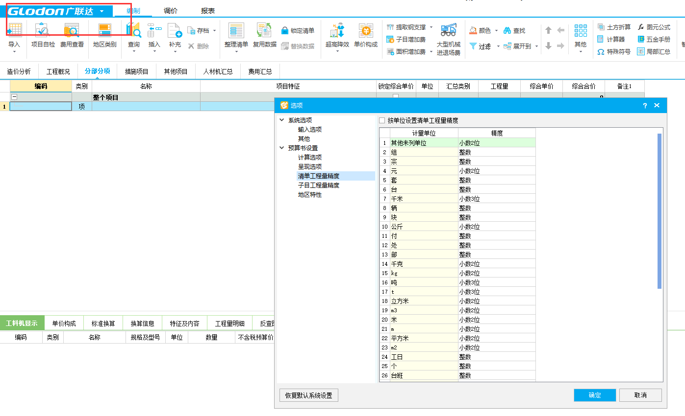Open the dropdown arrow beside 提取钢支撑

pos(431,27)
